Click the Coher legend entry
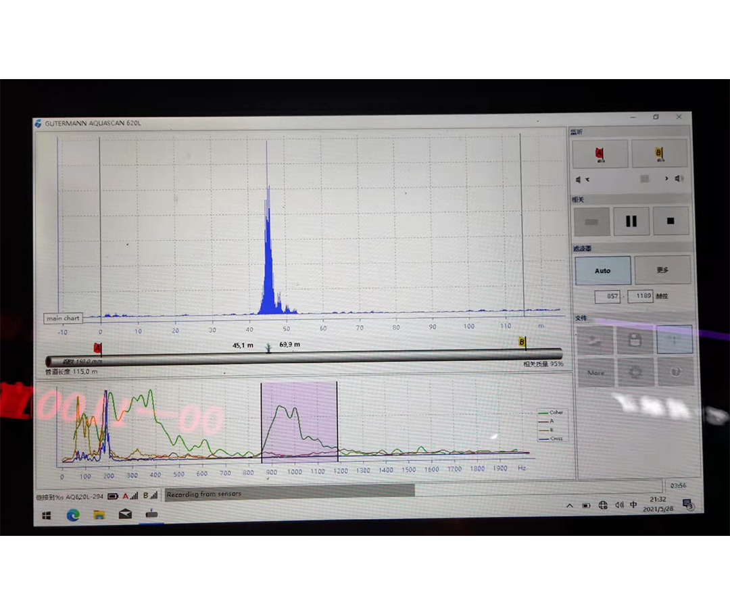Screen dimensions: 730x615 click(x=551, y=412)
